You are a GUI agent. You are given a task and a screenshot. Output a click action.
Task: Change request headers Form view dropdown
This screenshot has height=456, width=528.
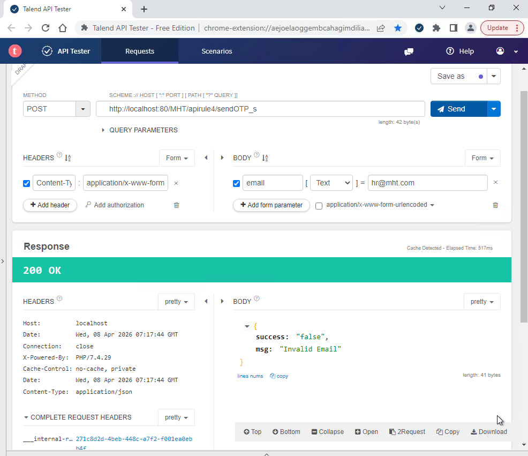177,158
